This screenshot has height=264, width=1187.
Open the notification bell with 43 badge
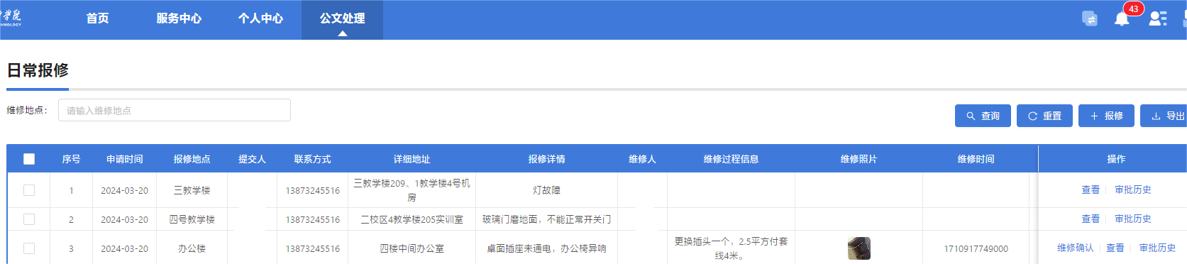point(1122,19)
